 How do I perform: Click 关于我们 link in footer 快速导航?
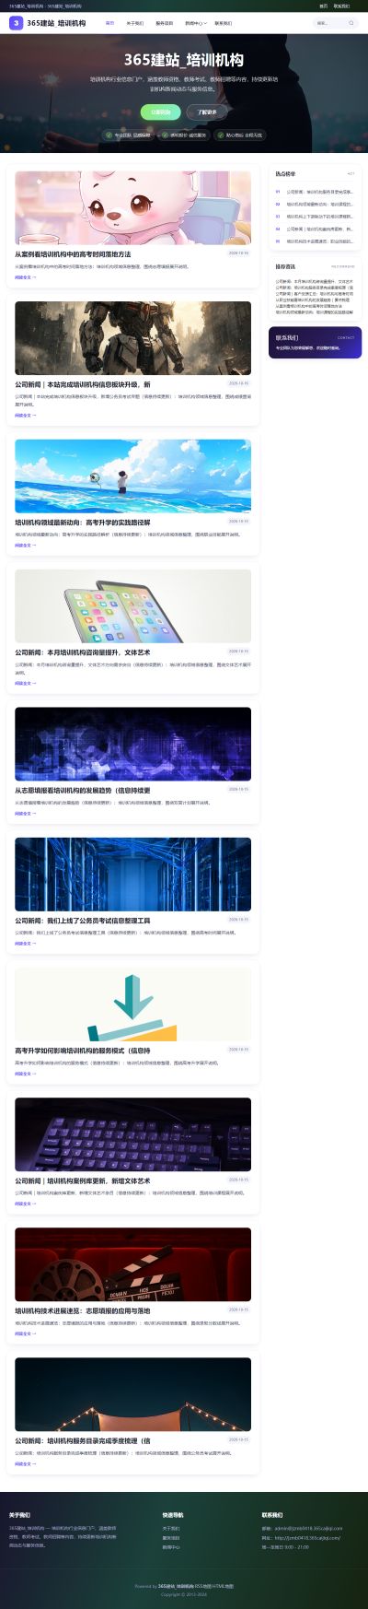[171, 1528]
